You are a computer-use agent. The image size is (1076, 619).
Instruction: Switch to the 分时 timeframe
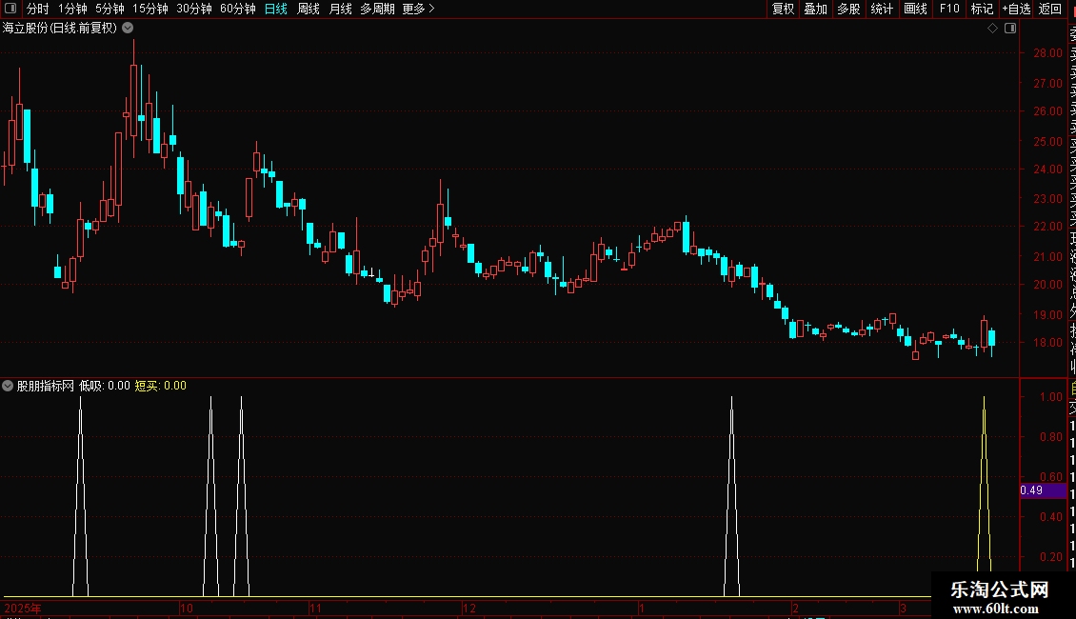[38, 9]
